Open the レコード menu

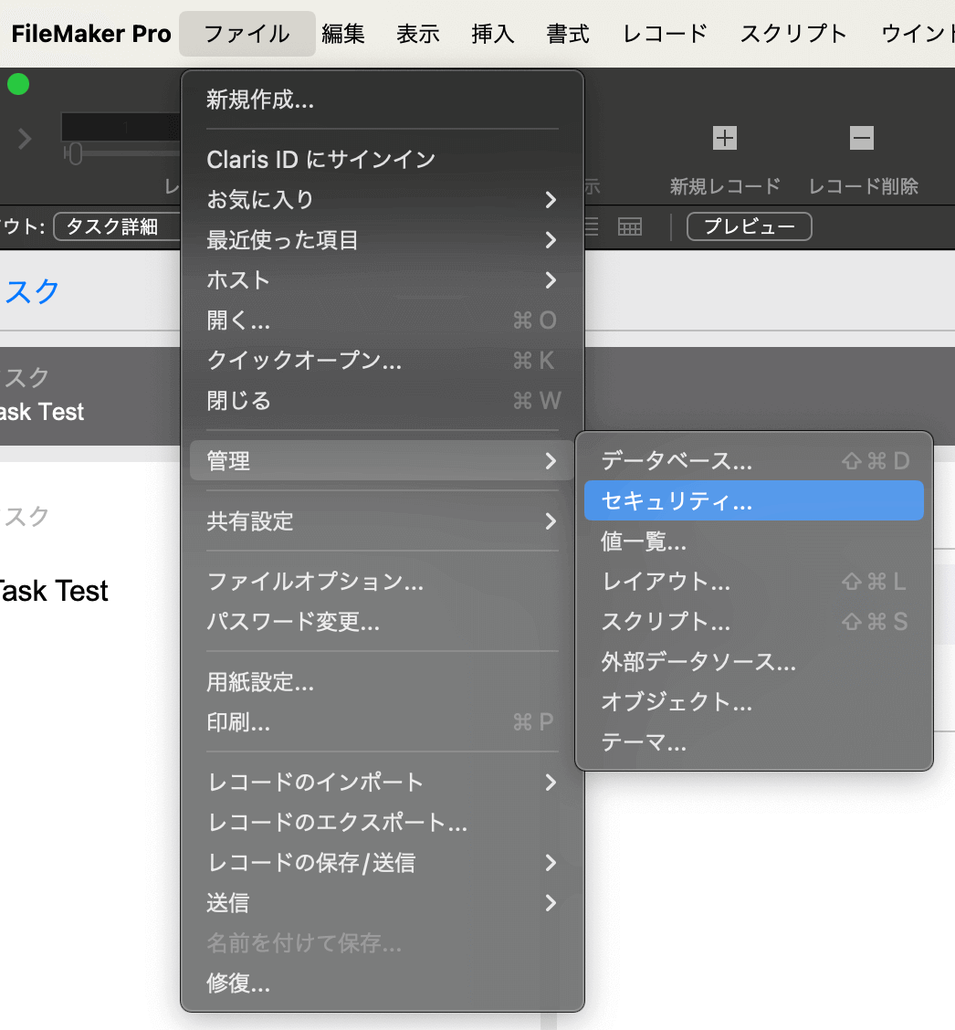pos(665,34)
